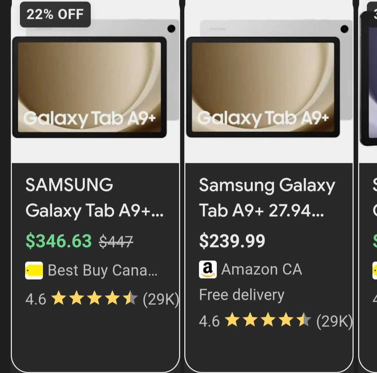Image resolution: width=377 pixels, height=373 pixels.
Task: Click the Best Buy Canada store logo icon
Action: 34,271
